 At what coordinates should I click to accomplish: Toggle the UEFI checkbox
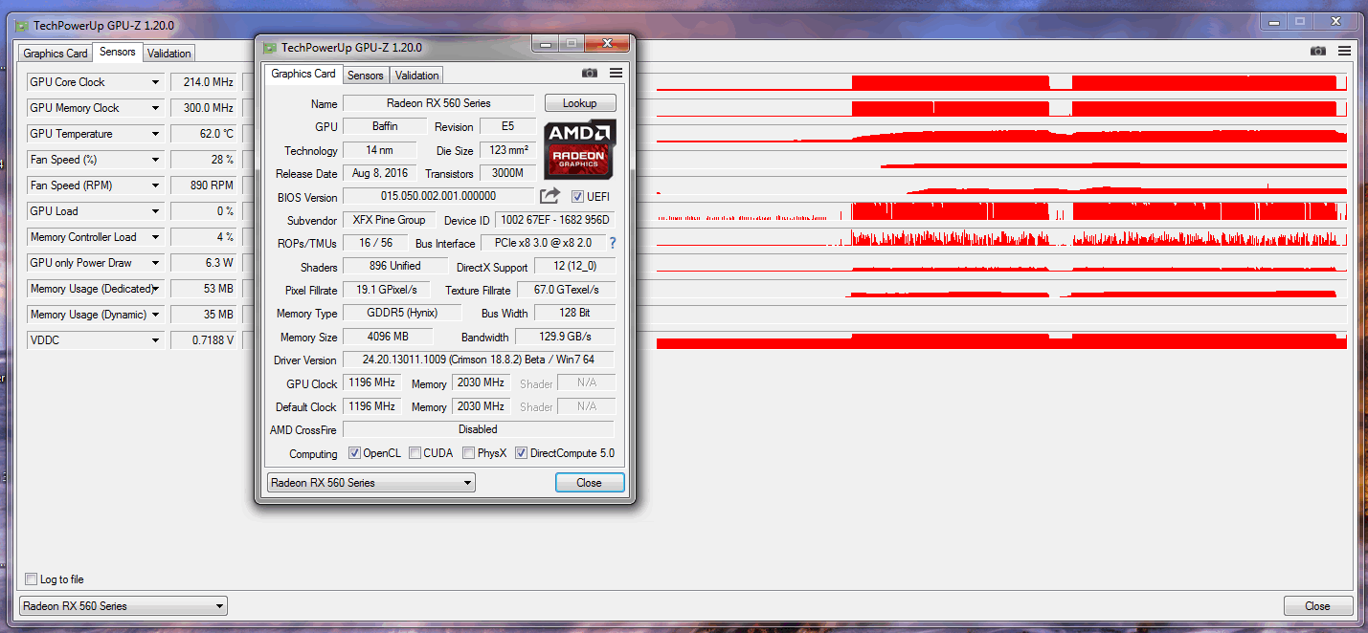[577, 197]
